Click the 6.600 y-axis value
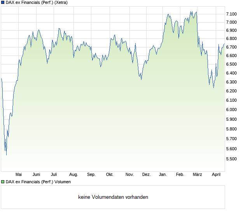This screenshot has width=241, height=212. click(x=231, y=56)
